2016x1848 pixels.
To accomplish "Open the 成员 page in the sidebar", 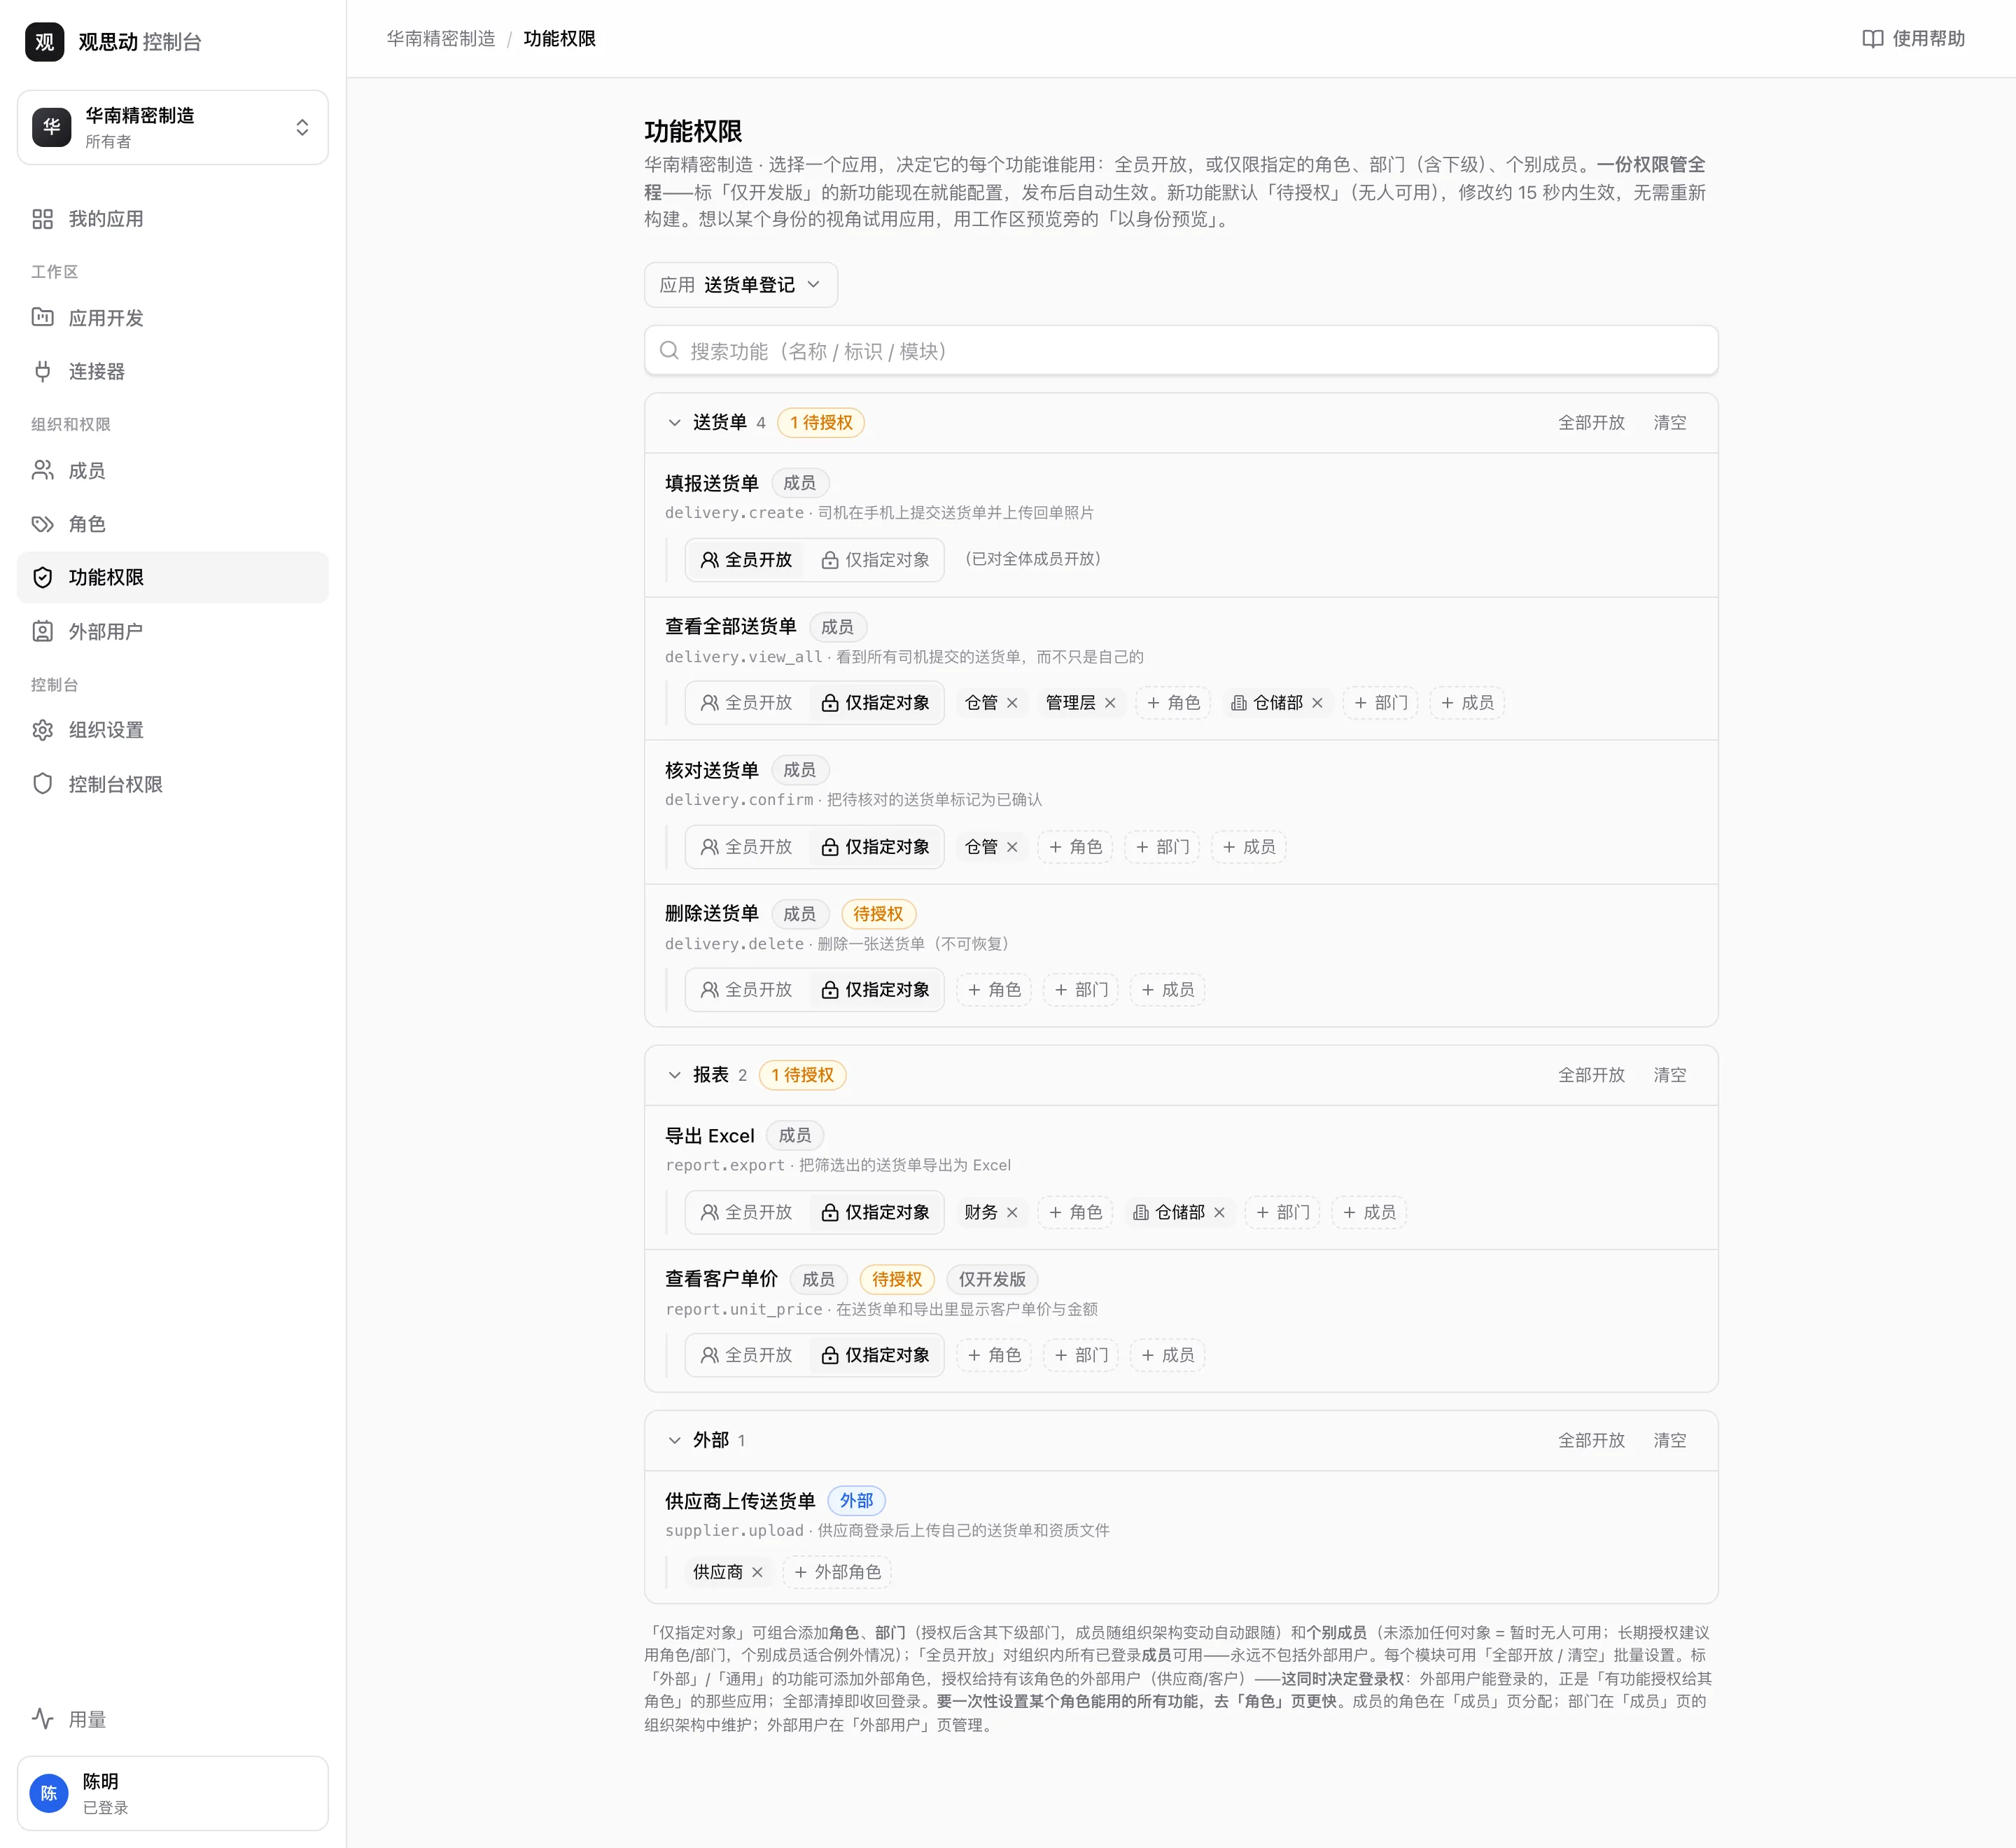I will [x=172, y=470].
